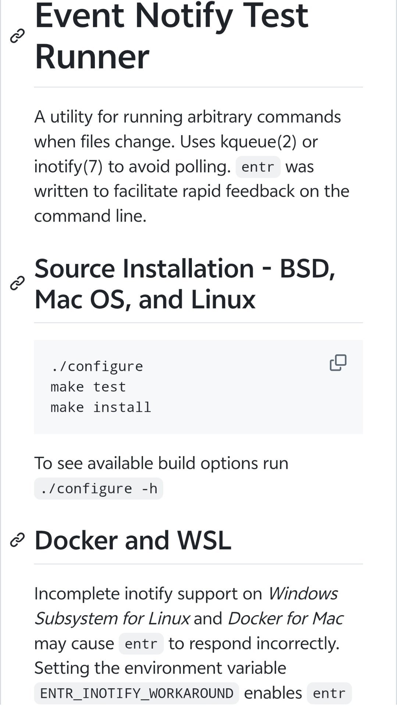Screen dimensions: 397x710
Task: Tap the Docker and WSL heading
Action: coord(133,540)
